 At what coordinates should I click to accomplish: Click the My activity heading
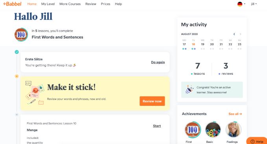[x=194, y=24]
